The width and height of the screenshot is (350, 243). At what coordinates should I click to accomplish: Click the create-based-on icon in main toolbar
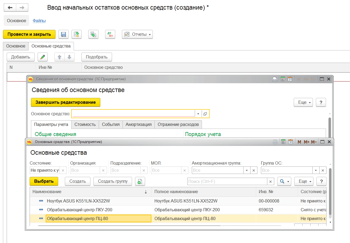[x=93, y=34]
